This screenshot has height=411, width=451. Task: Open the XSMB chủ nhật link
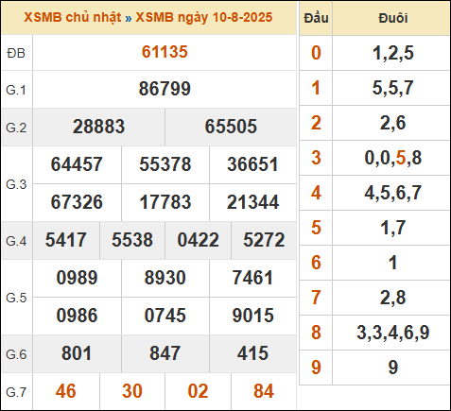(73, 18)
